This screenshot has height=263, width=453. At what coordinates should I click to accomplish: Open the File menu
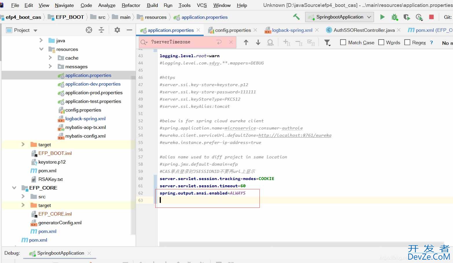point(15,5)
